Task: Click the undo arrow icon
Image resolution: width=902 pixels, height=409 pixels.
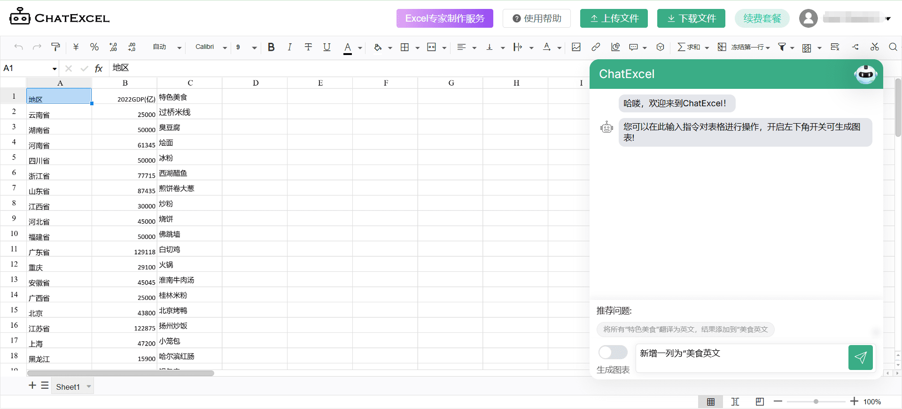Action: [19, 47]
